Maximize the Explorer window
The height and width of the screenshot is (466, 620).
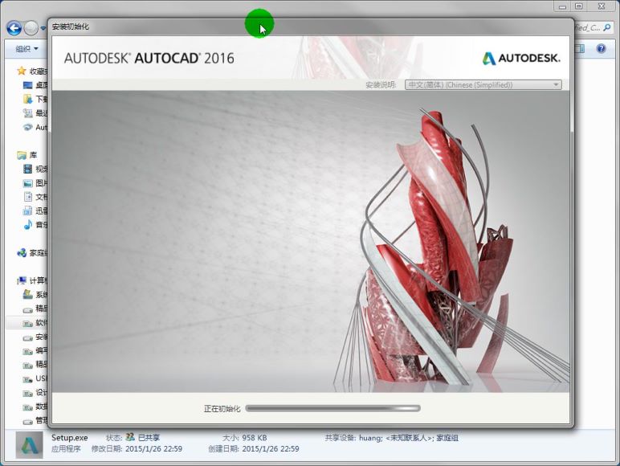579,6
